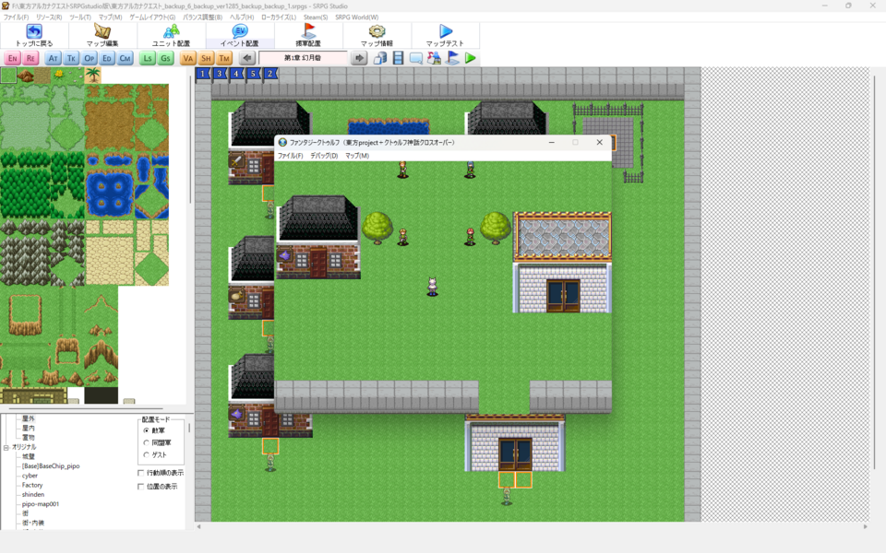This screenshot has width=886, height=553.
Task: Select the Factory tileset in tree
Action: [32, 485]
